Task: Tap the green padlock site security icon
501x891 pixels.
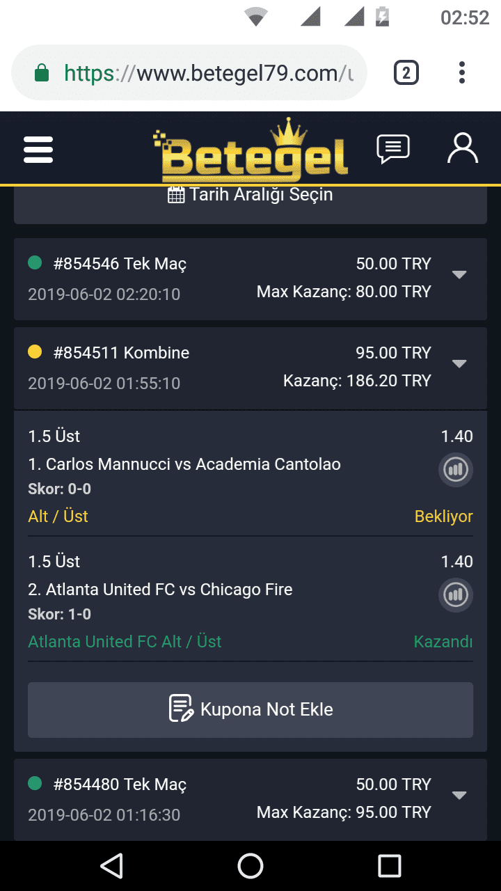Action: coord(42,73)
